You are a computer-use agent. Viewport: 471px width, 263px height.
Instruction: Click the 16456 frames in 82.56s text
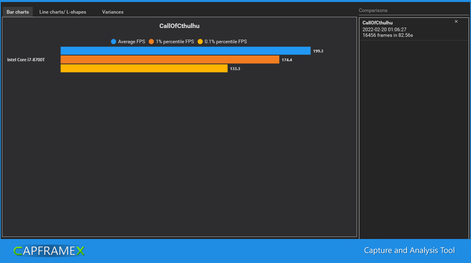(387, 35)
